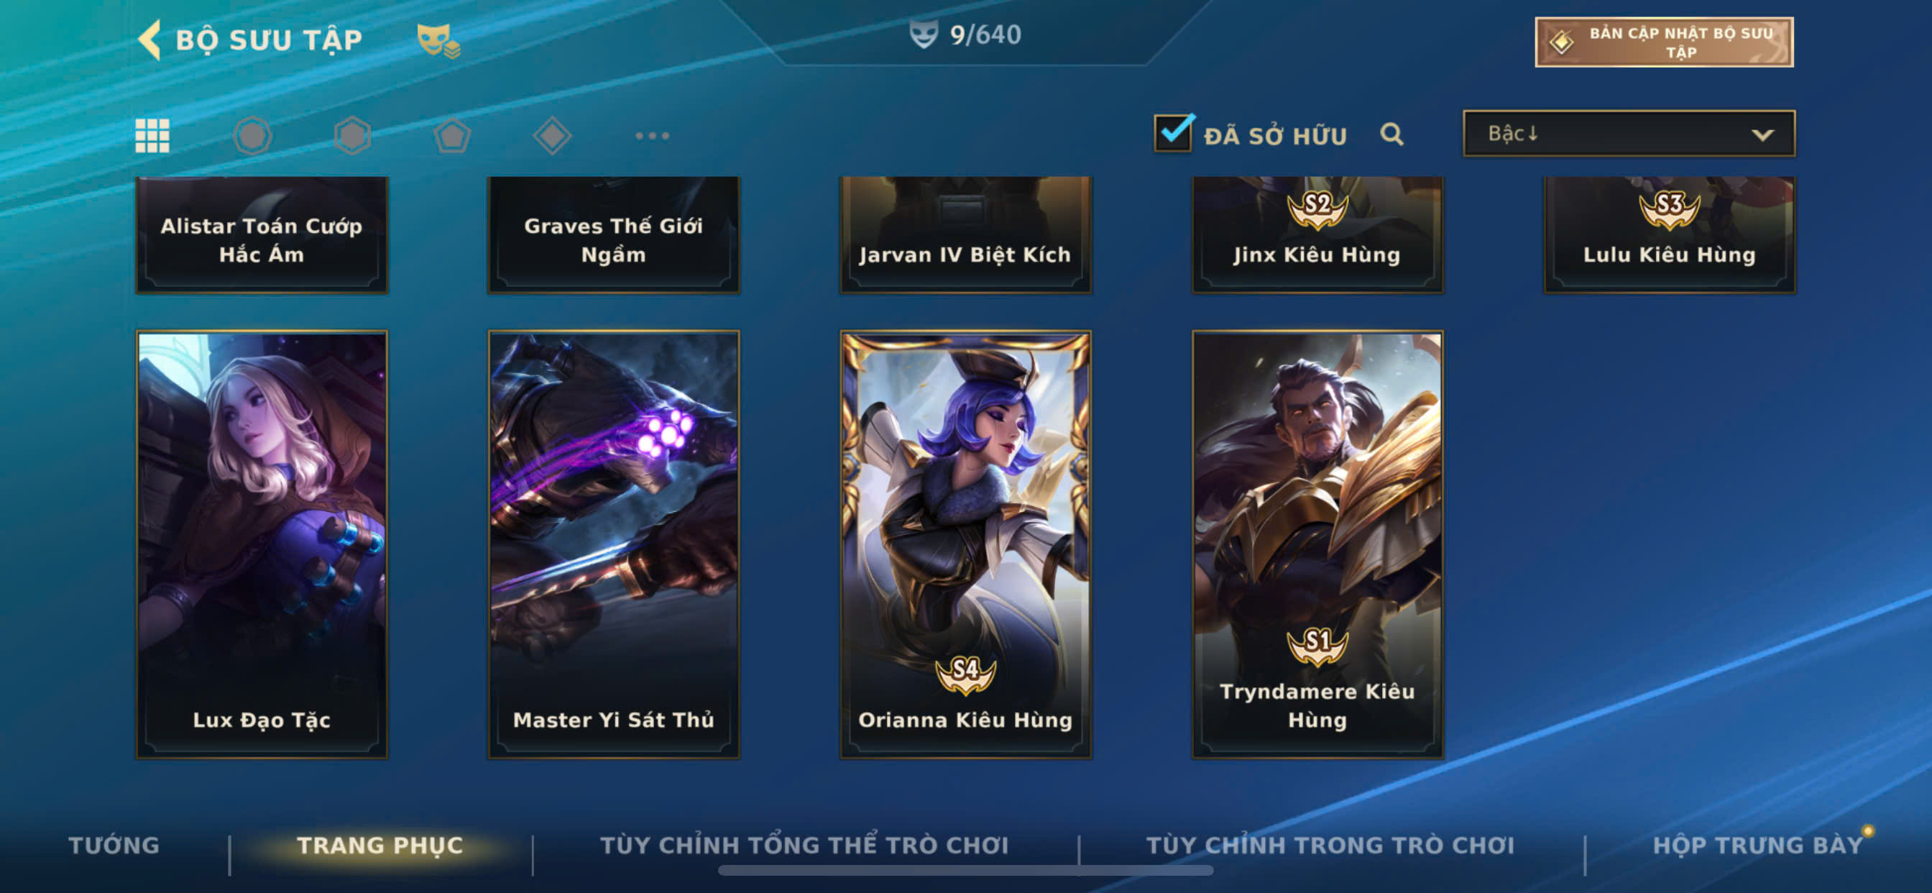Open the three-dots more filters icon
The width and height of the screenshot is (1932, 893).
click(652, 136)
